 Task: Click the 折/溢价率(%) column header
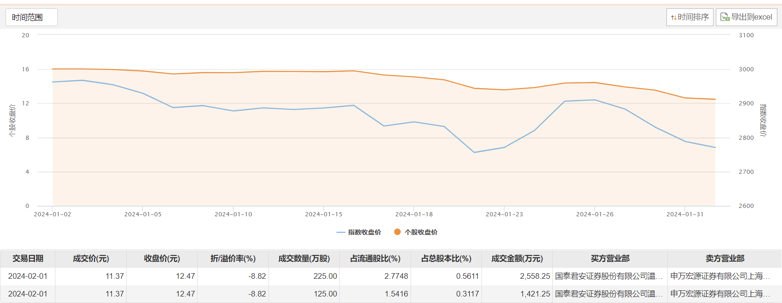coord(233,258)
